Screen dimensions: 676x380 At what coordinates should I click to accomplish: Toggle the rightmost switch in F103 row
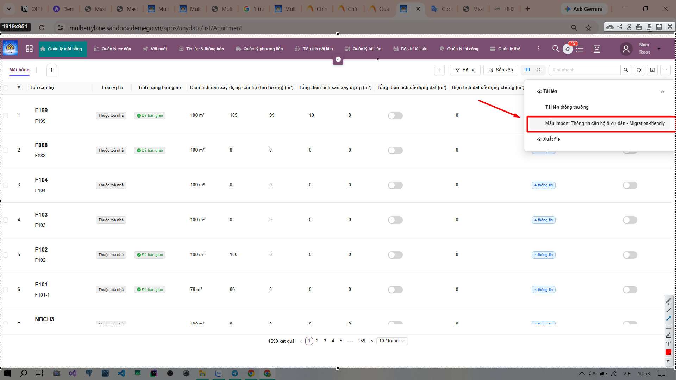(630, 220)
